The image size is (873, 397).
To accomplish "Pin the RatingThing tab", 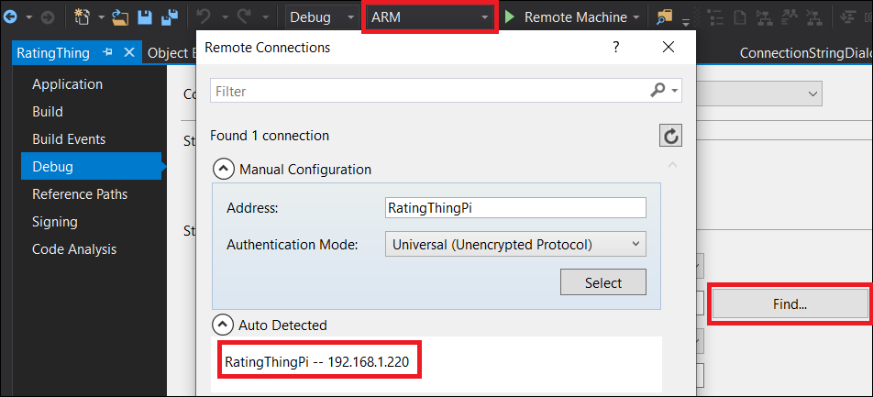I will pyautogui.click(x=108, y=53).
